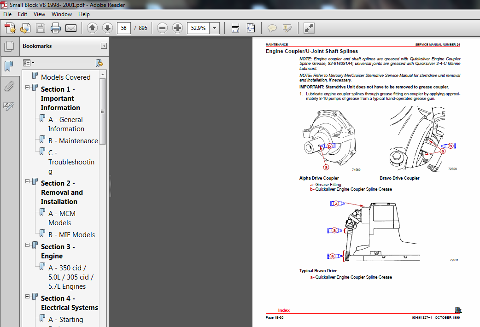Go to previous page arrow
This screenshot has width=480, height=327.
(x=92, y=28)
